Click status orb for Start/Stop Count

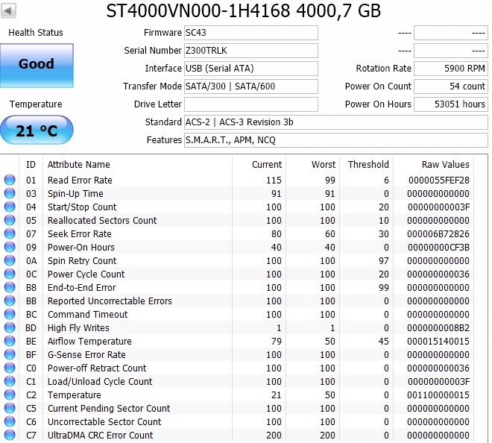point(10,207)
